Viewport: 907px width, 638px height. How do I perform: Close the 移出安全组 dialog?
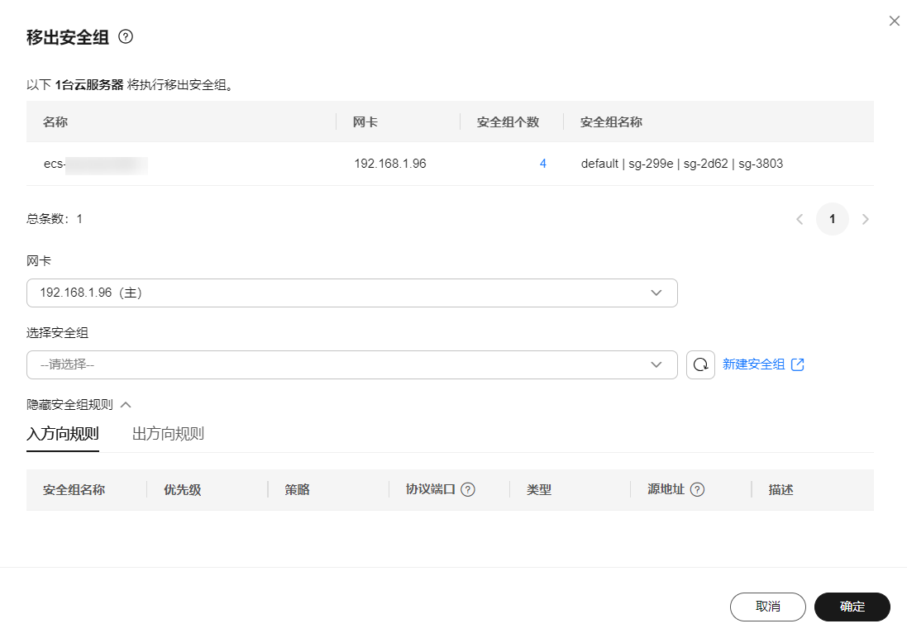[894, 21]
